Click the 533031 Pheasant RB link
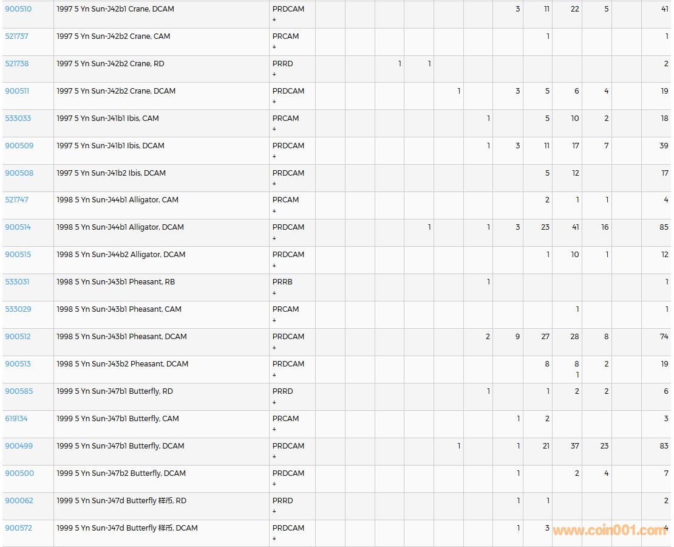 [17, 282]
